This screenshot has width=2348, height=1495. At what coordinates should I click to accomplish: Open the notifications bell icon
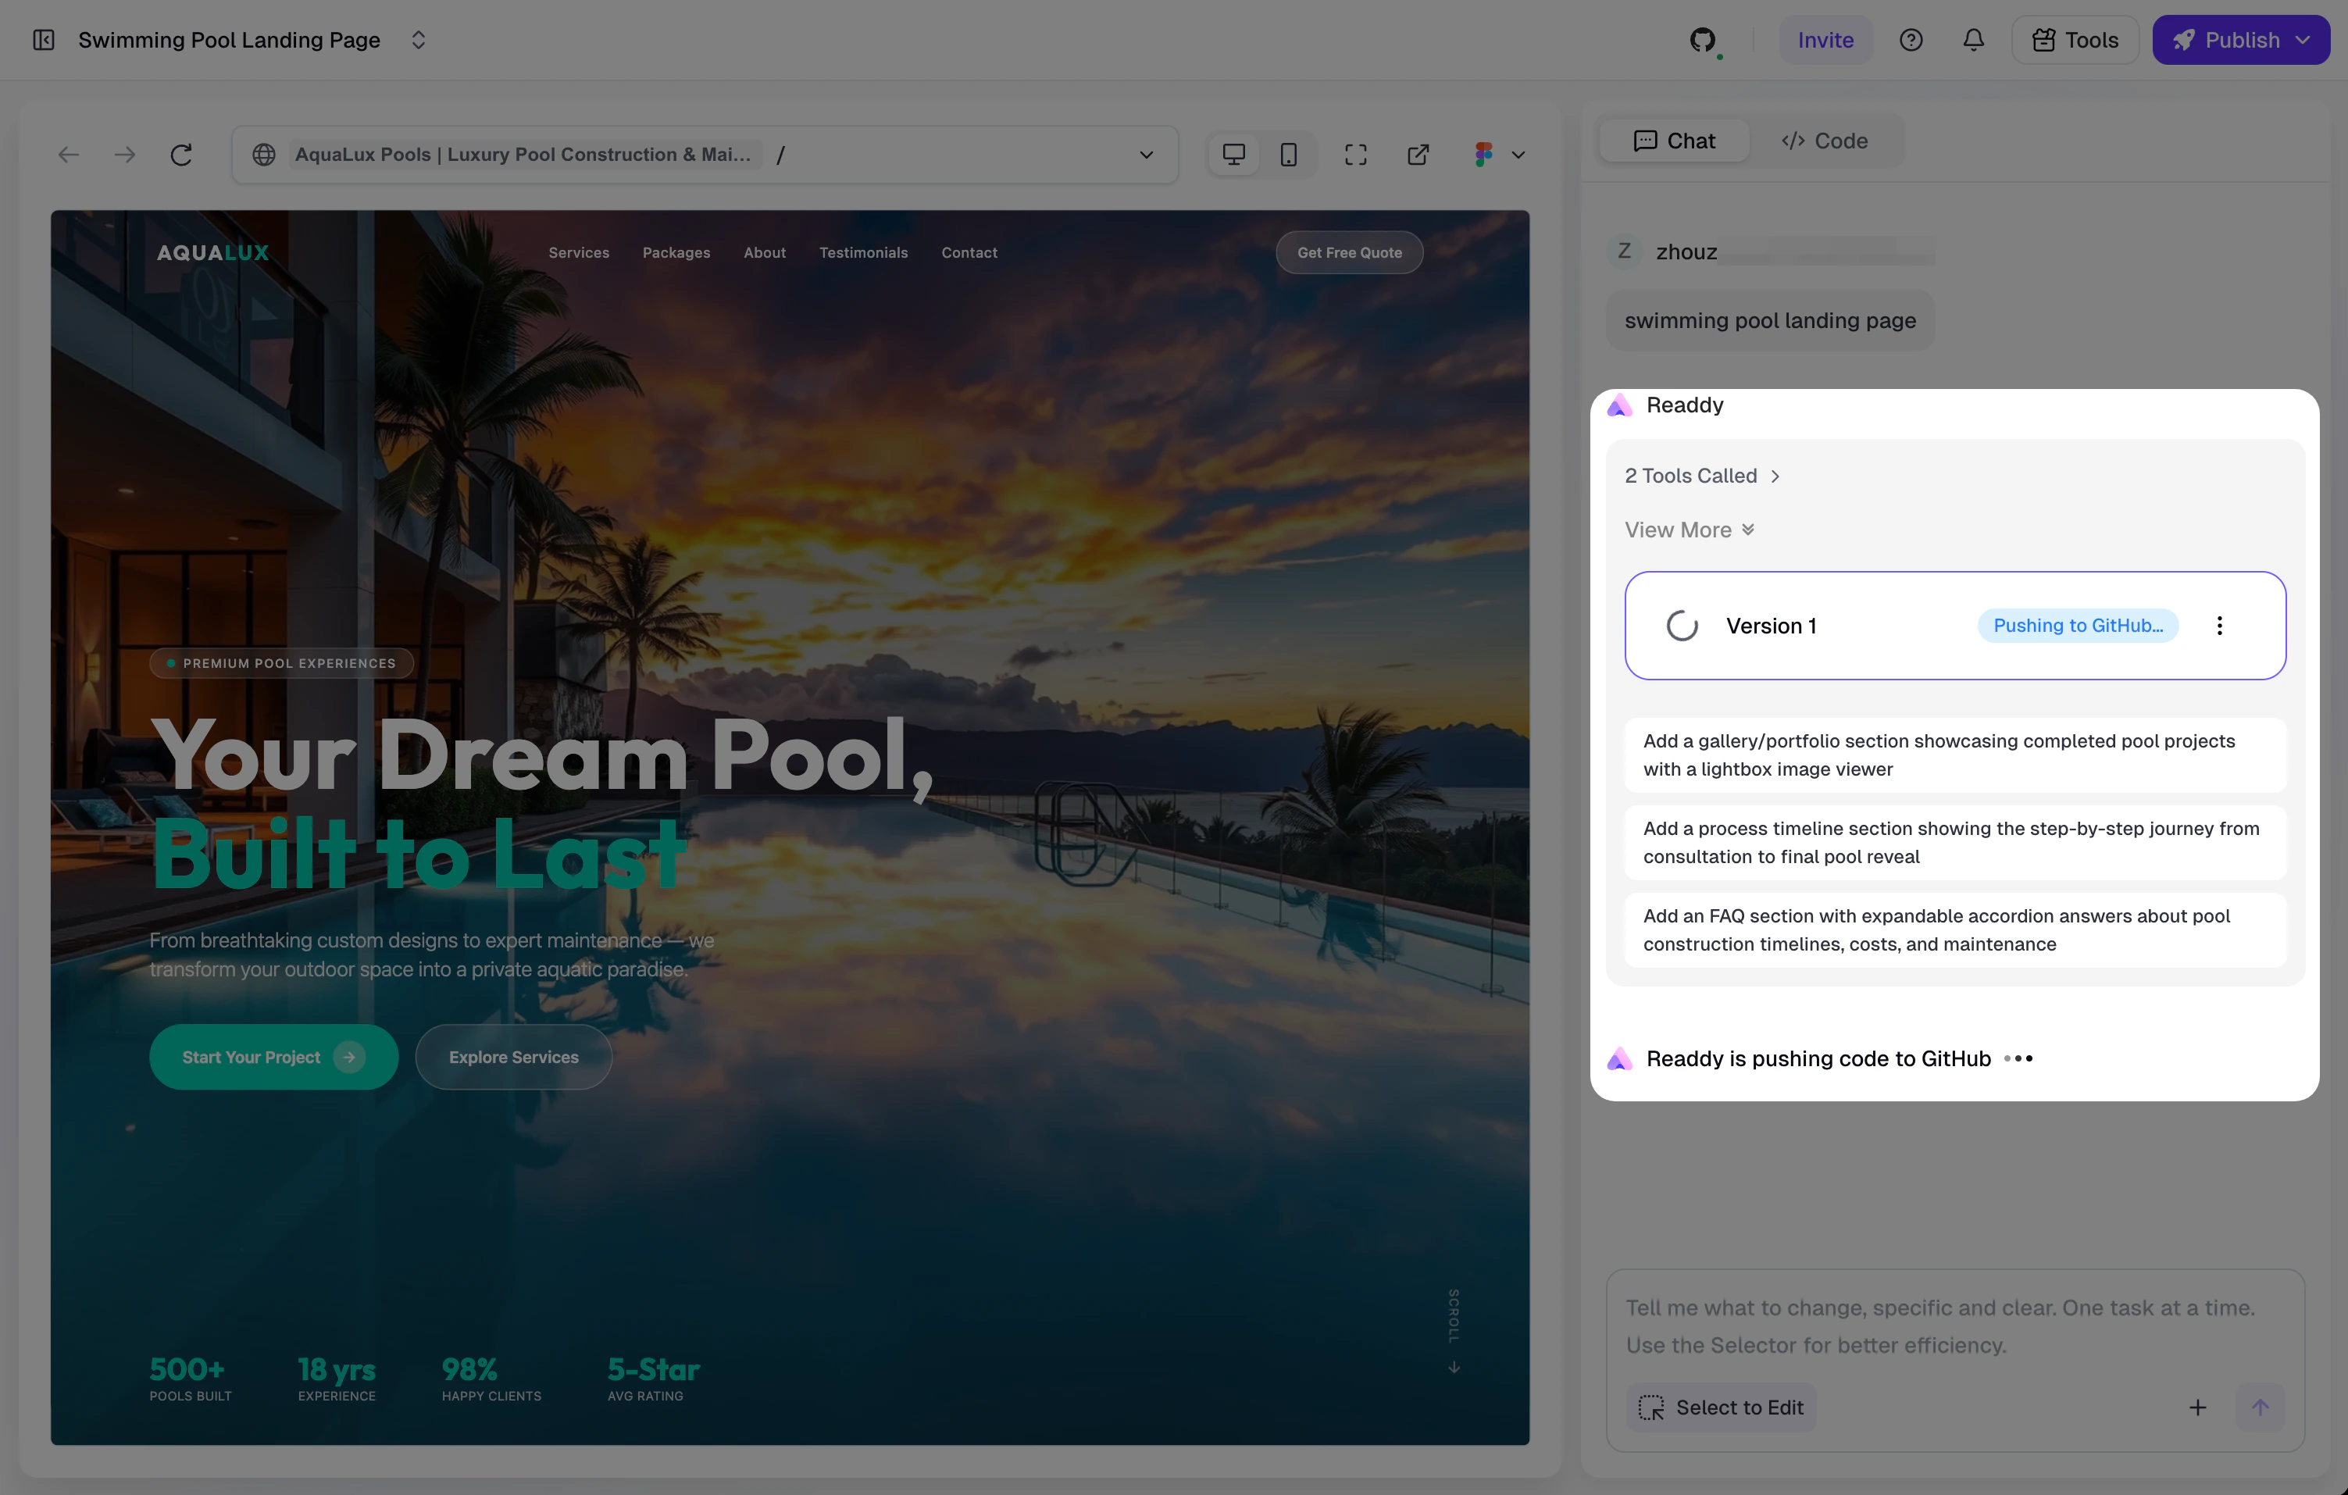click(x=1972, y=40)
